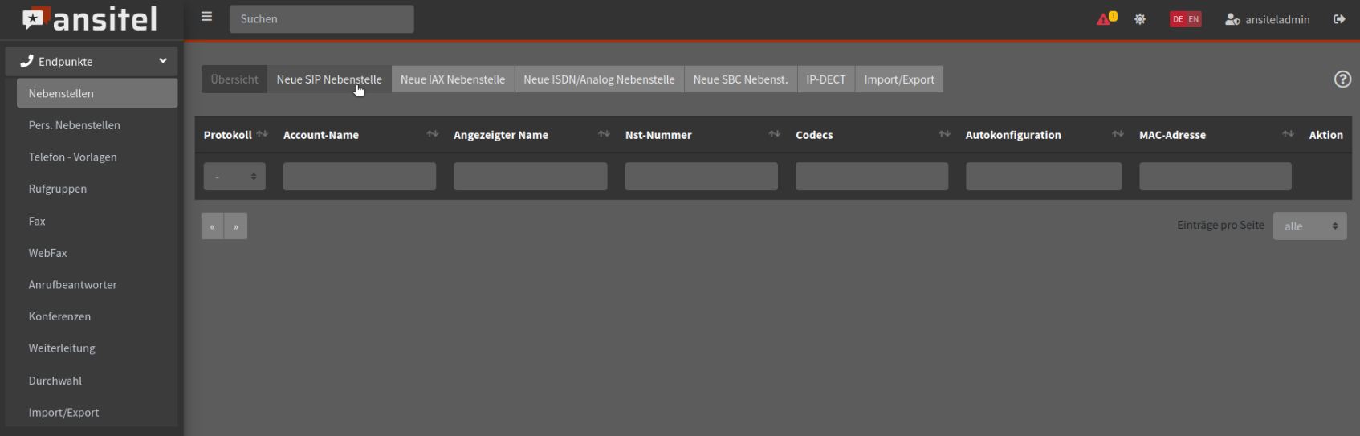The image size is (1360, 436).
Task: Open Neue ISDN/Analog Nebenstelle tab
Action: coord(599,79)
